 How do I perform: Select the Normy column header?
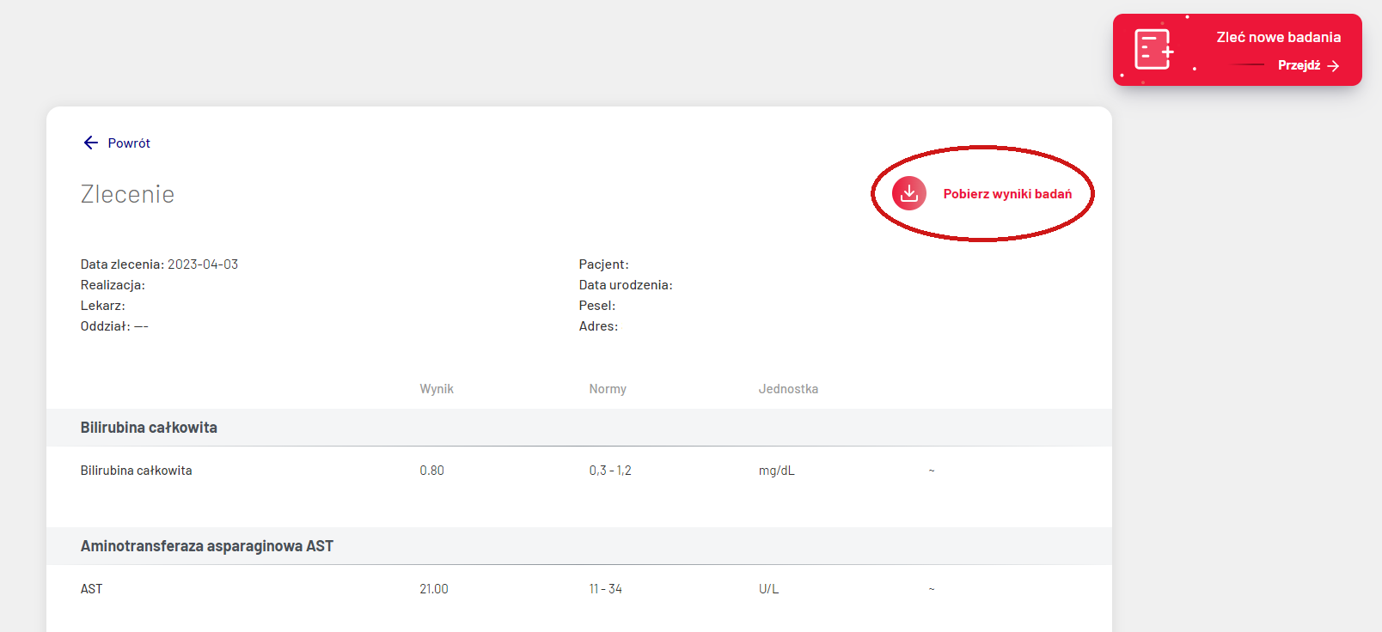coord(608,389)
